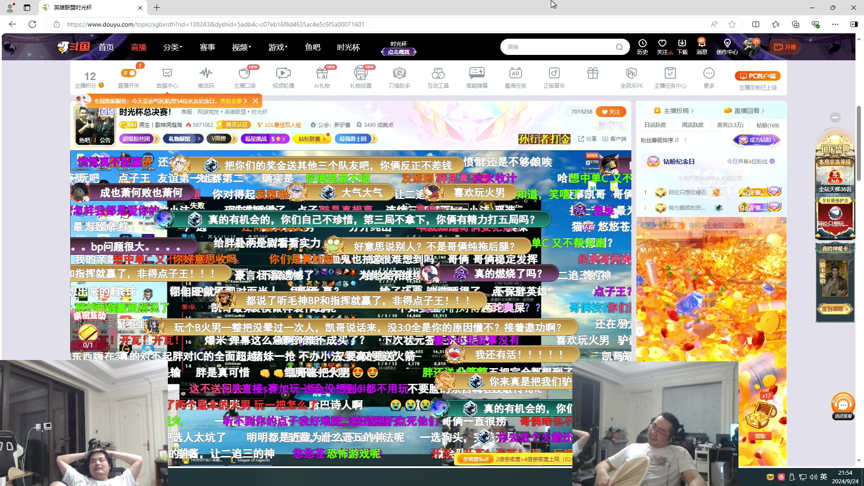Switch to 钻粉(169) tab

pyautogui.click(x=768, y=125)
